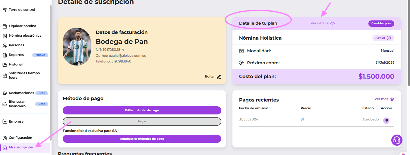Screen dimensions: 410x155
Task: Click the Torre de control tower icon
Action: click(x=5, y=10)
